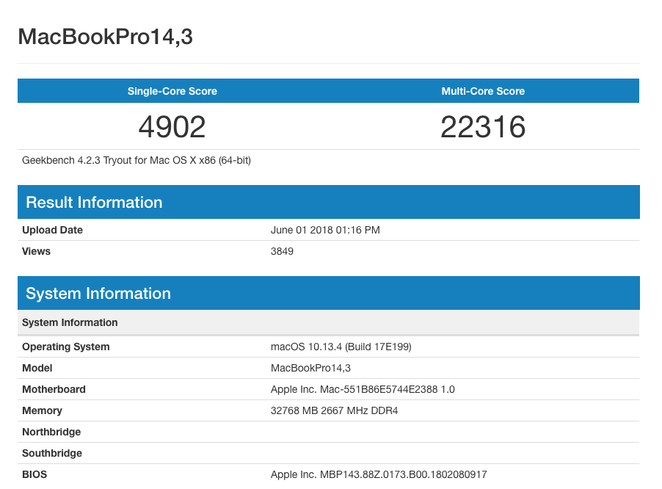This screenshot has width=662, height=489.
Task: Select the Motherboard label
Action: (54, 389)
